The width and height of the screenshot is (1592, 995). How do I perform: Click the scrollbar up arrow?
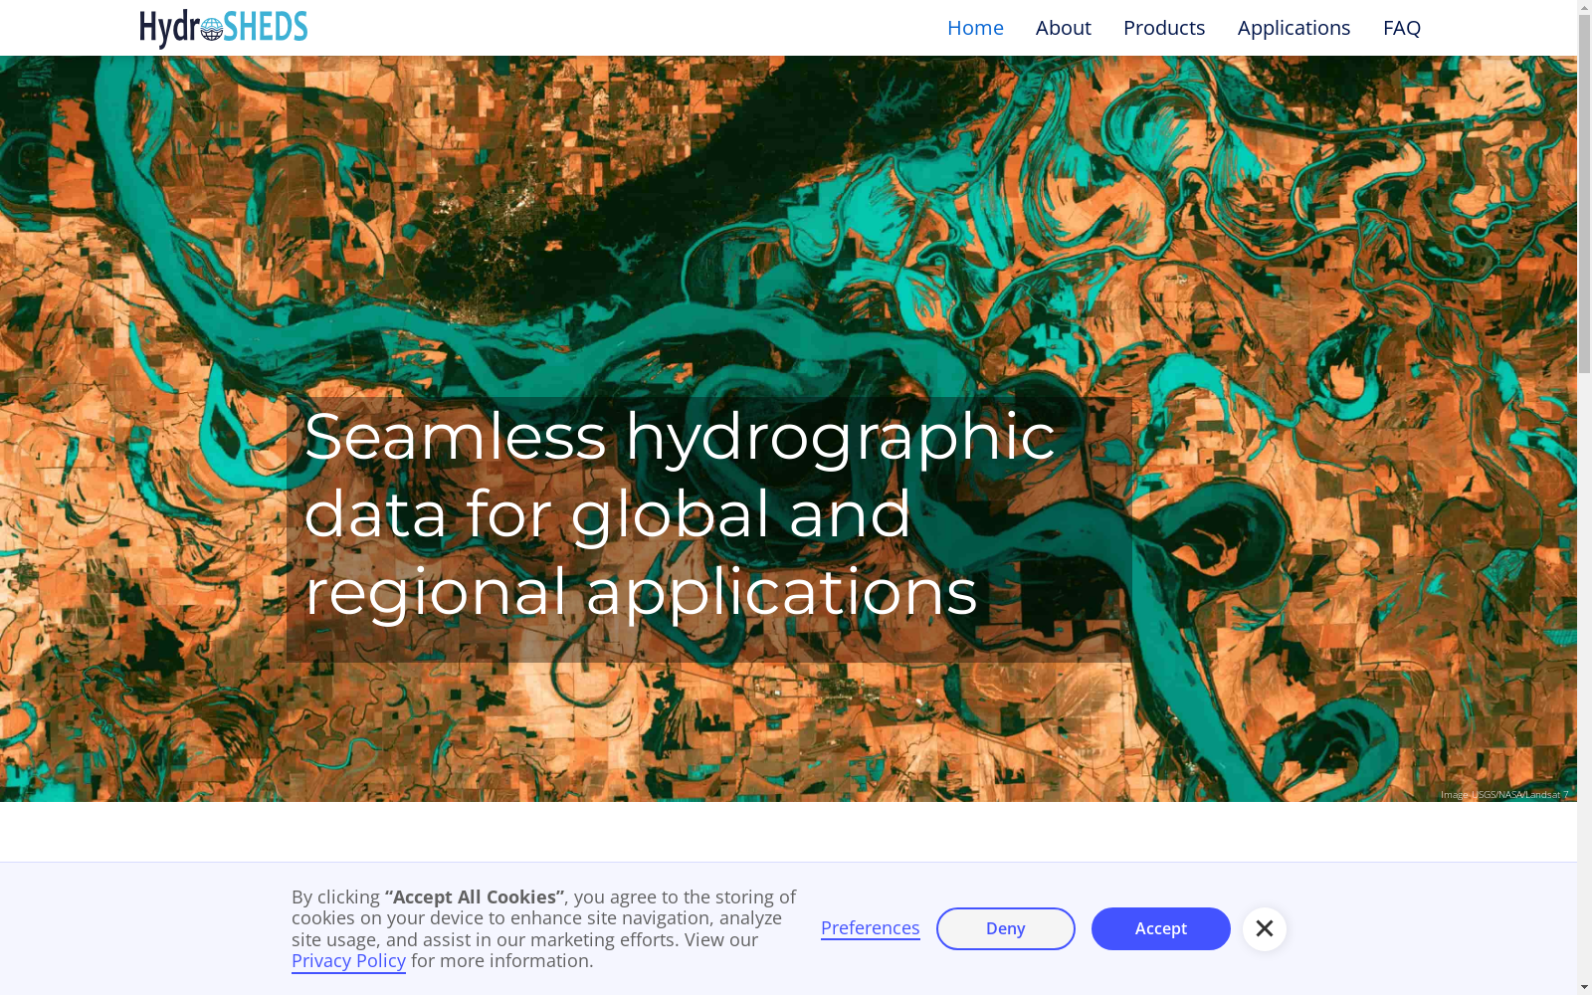point(1584,8)
